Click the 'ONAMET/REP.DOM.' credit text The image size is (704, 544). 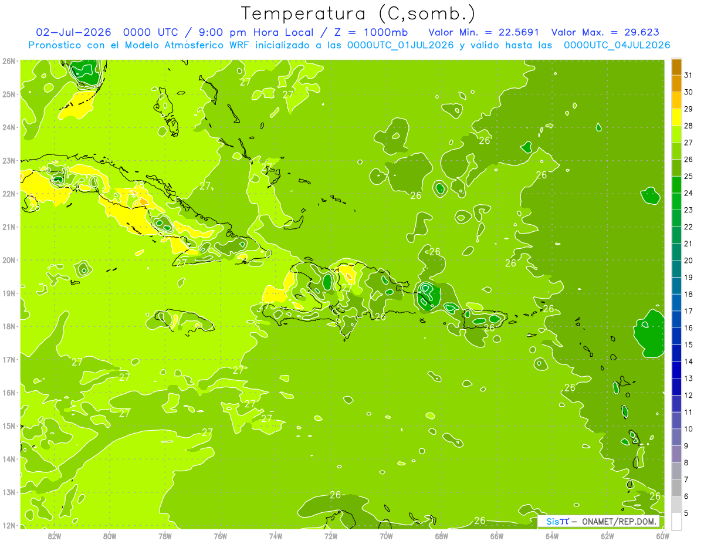pyautogui.click(x=618, y=521)
